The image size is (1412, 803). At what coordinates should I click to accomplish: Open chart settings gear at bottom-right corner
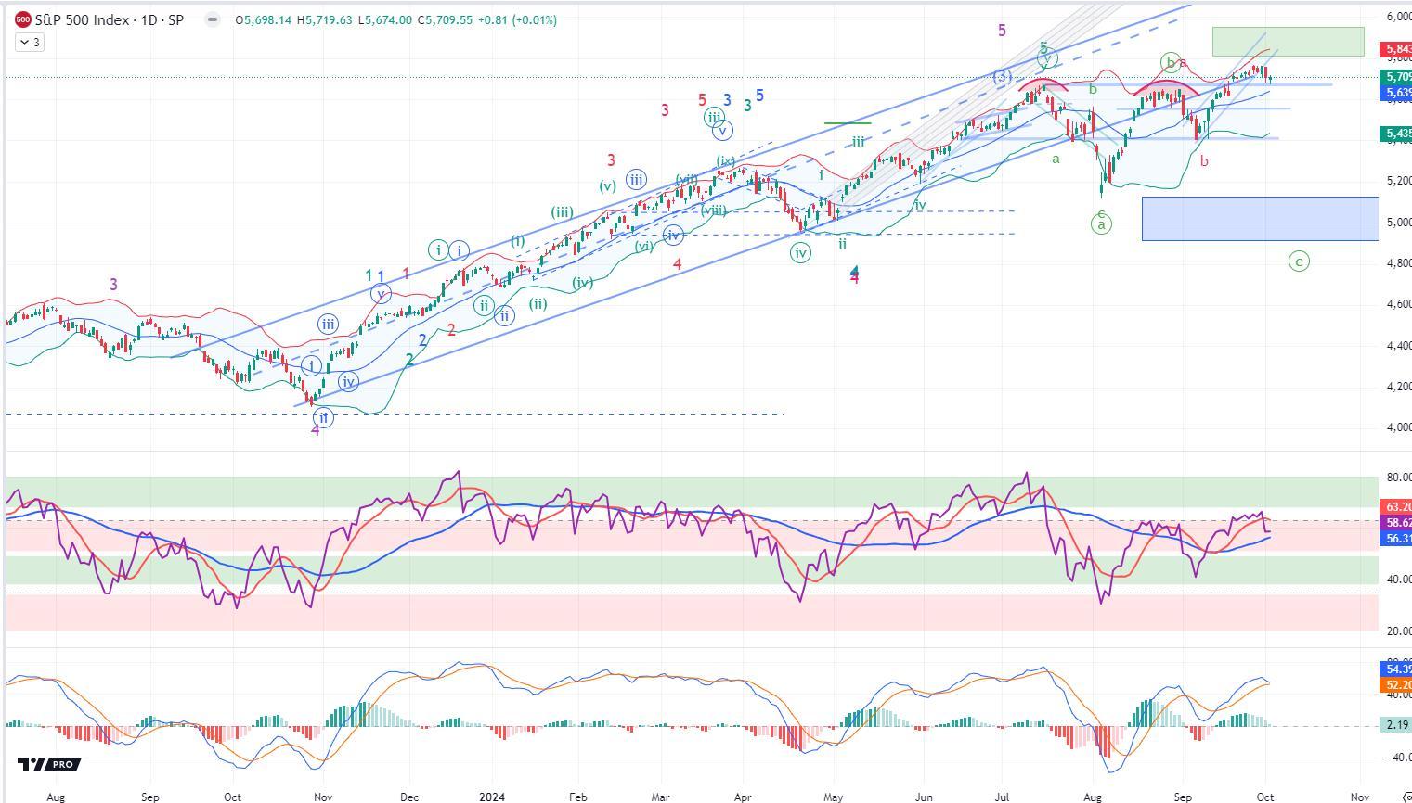(1405, 797)
